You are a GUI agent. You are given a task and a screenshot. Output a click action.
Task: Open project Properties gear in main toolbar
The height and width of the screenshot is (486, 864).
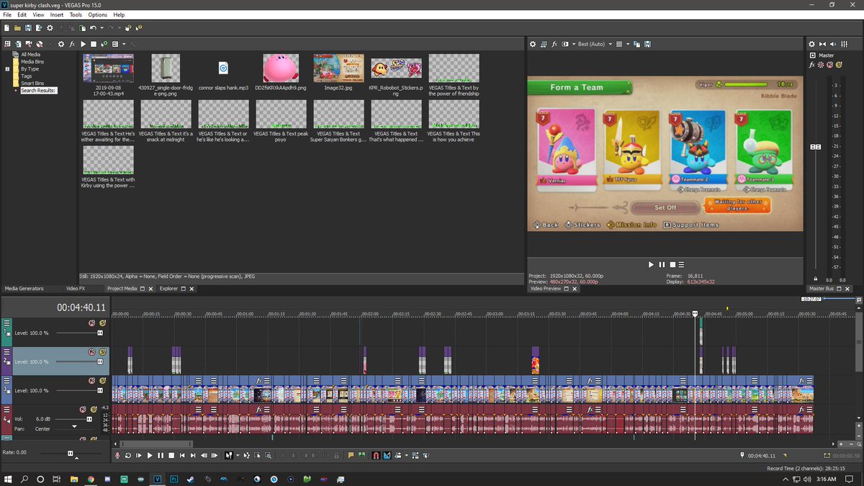click(x=50, y=28)
